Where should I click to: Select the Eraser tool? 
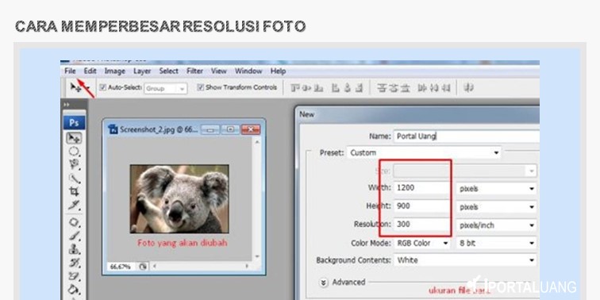point(74,276)
